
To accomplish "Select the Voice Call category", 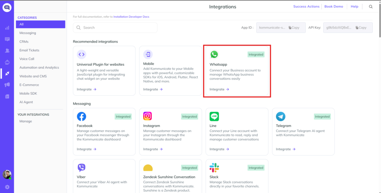I will 27,59.
